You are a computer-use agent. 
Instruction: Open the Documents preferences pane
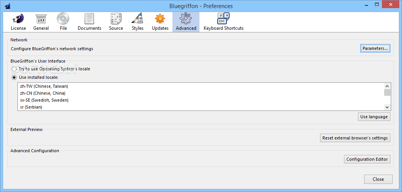click(x=89, y=22)
